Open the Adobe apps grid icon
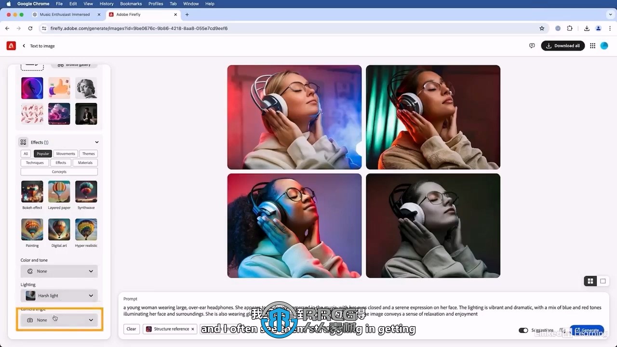The height and width of the screenshot is (347, 617). pyautogui.click(x=593, y=46)
